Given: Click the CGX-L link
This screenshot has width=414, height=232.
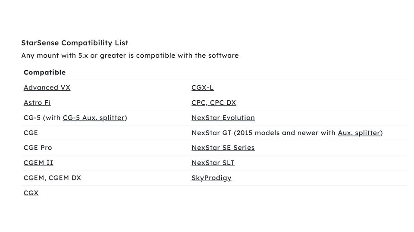Looking at the screenshot, I should tap(202, 88).
